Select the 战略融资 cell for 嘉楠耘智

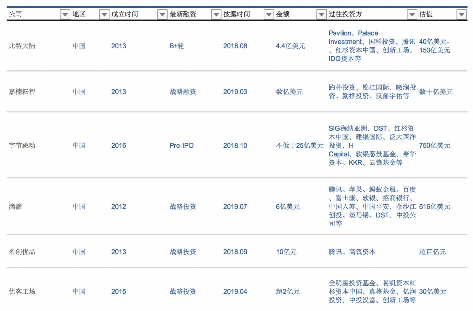179,92
